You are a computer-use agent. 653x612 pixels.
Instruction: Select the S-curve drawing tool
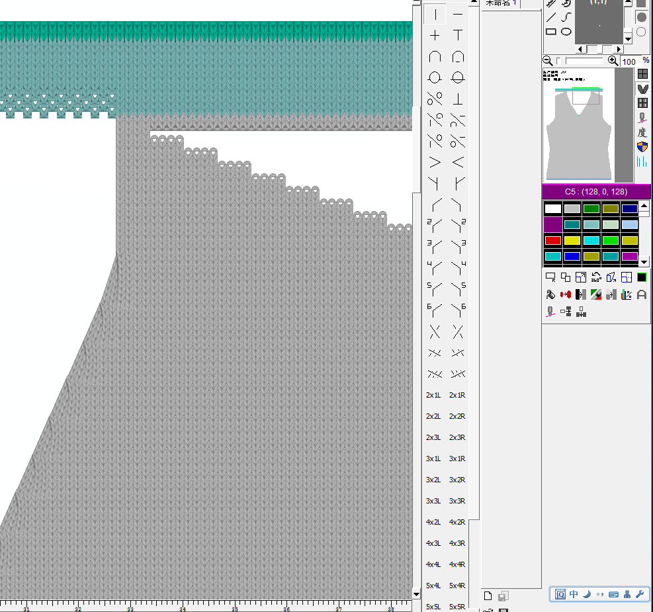[566, 17]
